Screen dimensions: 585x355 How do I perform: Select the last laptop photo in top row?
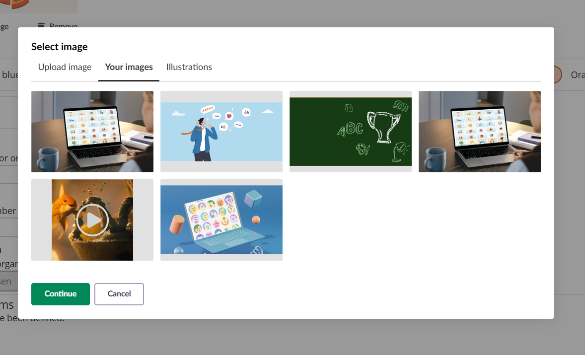[x=480, y=132]
